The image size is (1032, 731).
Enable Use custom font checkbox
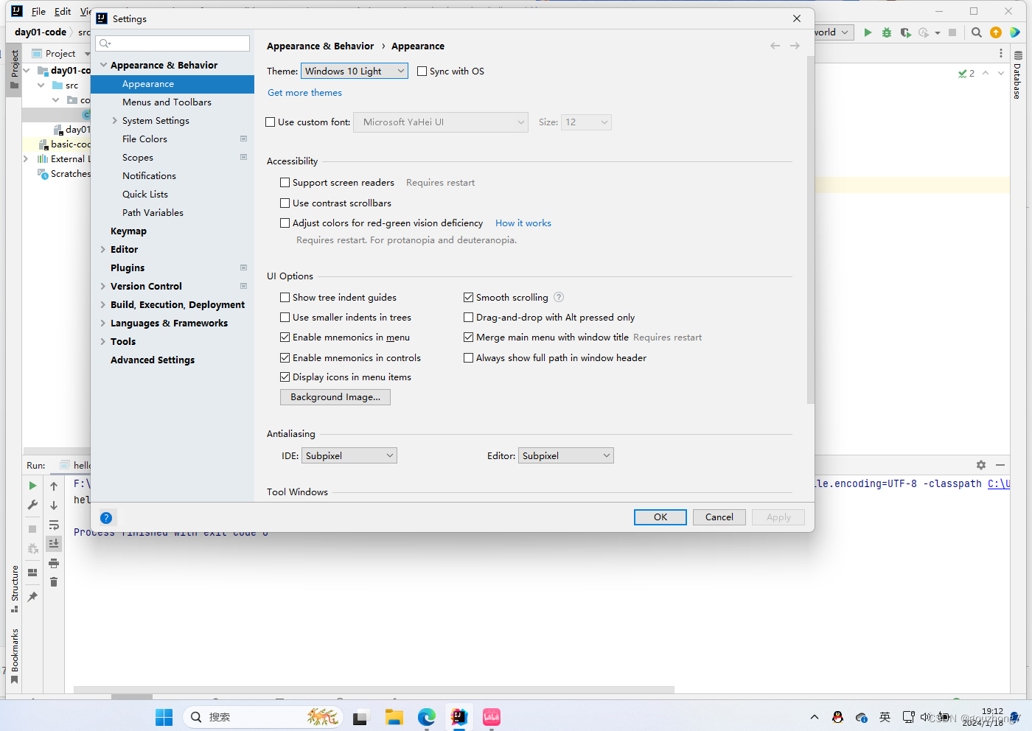271,122
